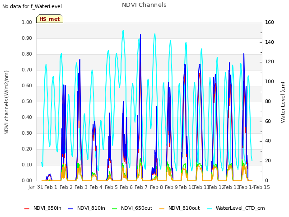The height and width of the screenshot is (217, 289).
Task: Click the NDVI Channels chart title
Action: [x=144, y=5]
